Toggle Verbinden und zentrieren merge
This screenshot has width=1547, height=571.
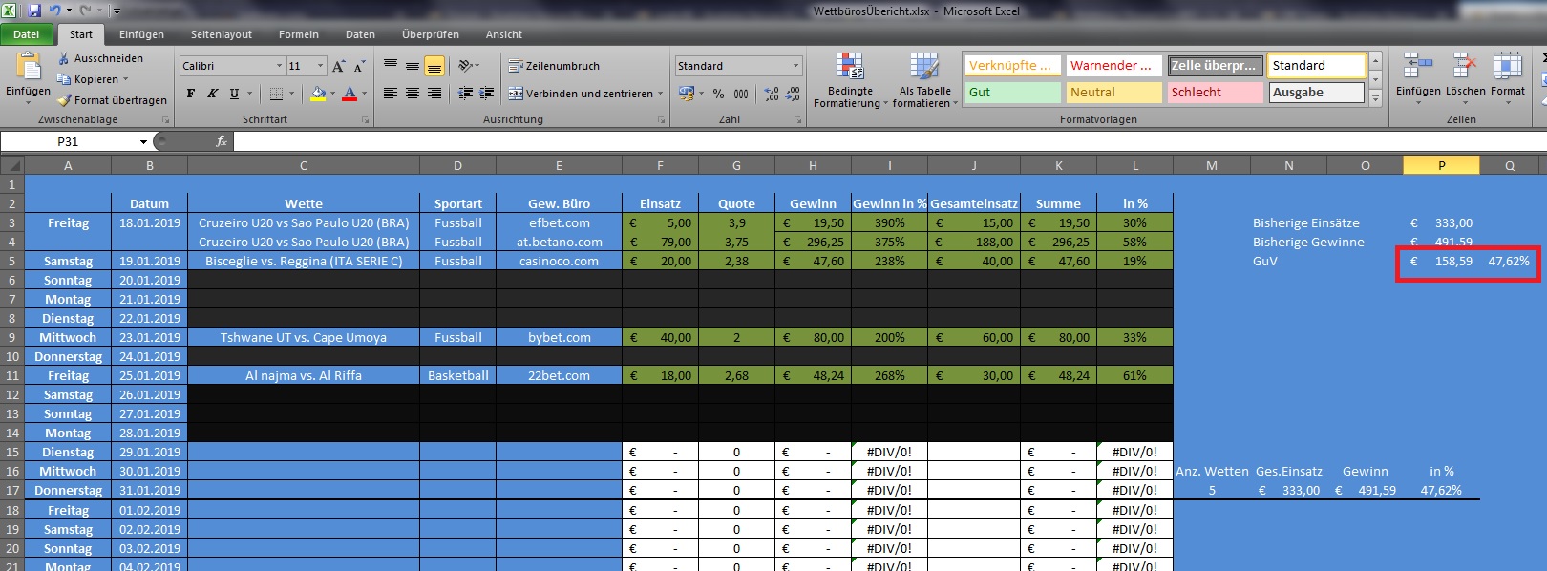click(x=581, y=94)
